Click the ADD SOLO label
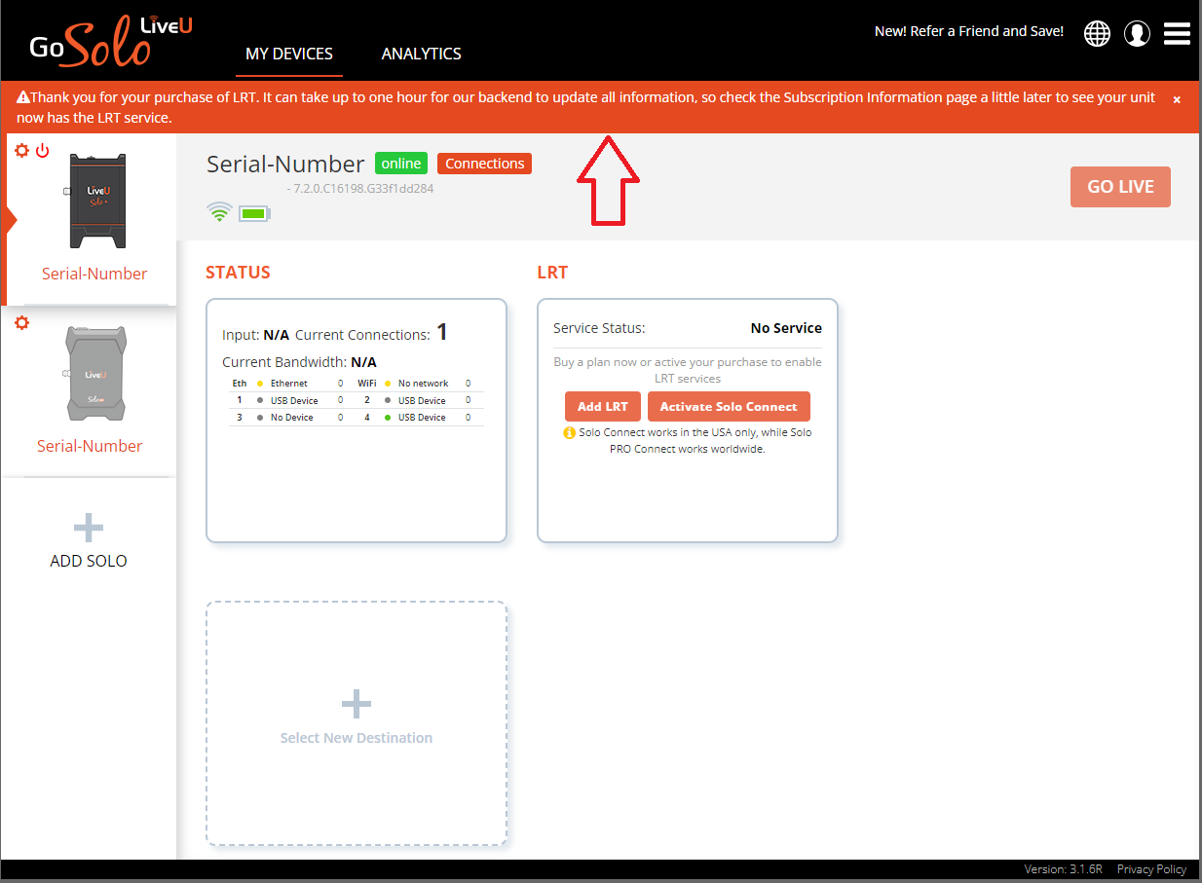 (89, 561)
